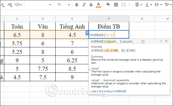Select column F header

109,19
